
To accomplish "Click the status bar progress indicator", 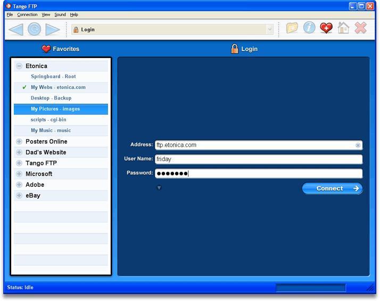I will (x=311, y=288).
